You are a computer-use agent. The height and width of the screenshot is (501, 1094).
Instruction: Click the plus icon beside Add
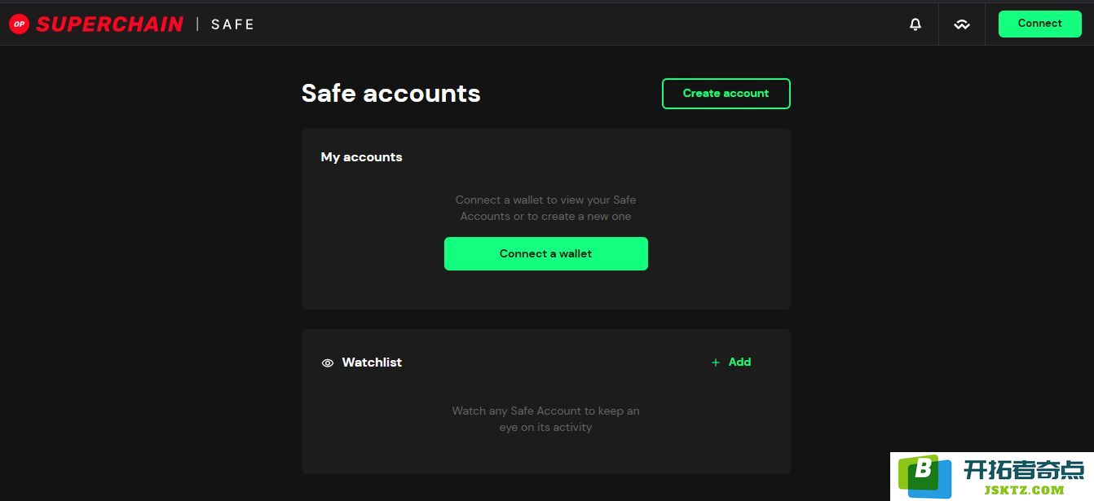click(716, 363)
